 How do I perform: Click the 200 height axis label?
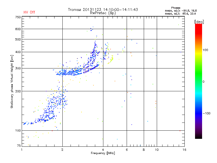coord(18,91)
